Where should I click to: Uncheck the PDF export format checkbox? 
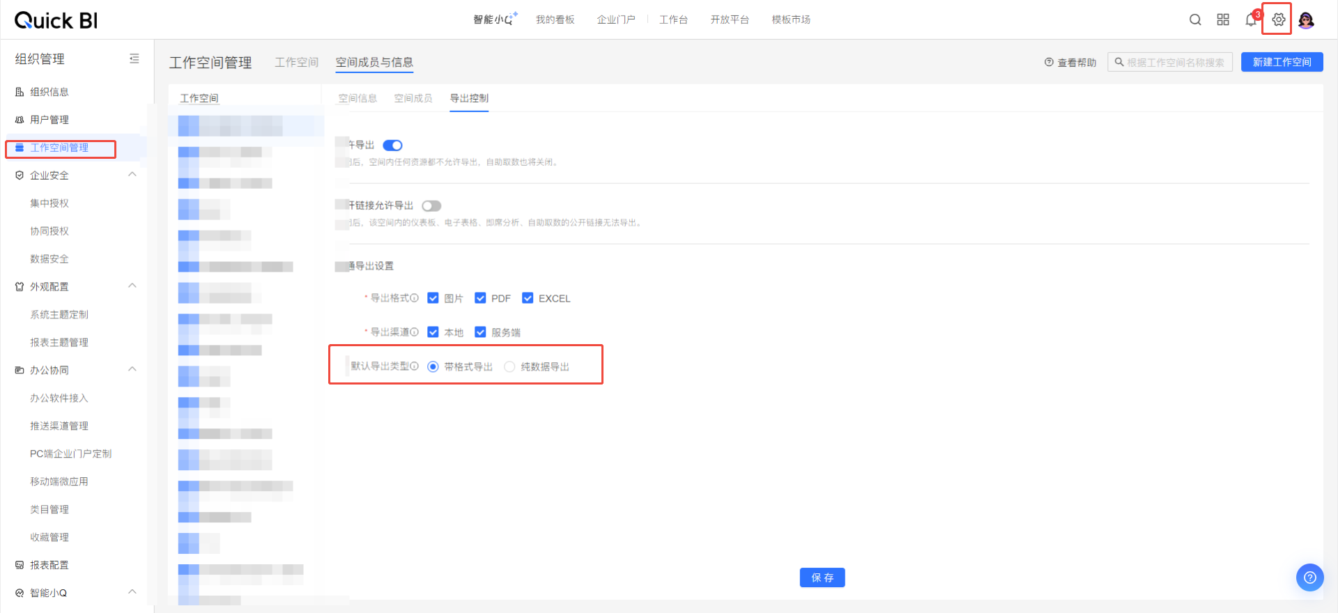(x=480, y=298)
